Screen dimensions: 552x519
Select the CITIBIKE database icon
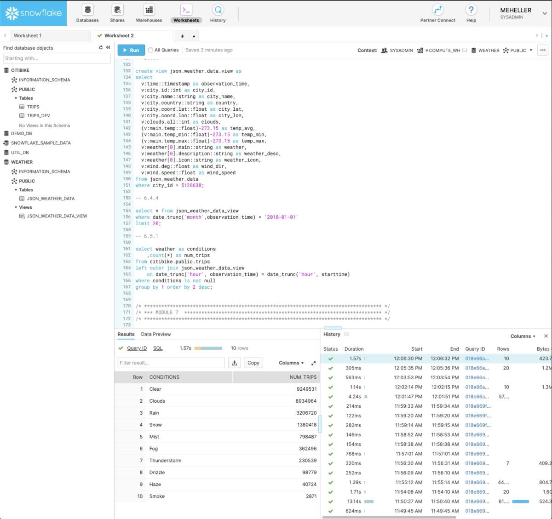6,70
